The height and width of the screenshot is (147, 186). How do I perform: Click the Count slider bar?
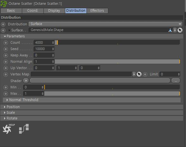tap(117, 42)
